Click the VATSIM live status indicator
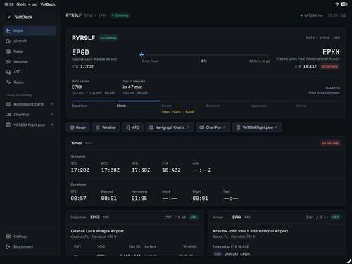 point(312,15)
